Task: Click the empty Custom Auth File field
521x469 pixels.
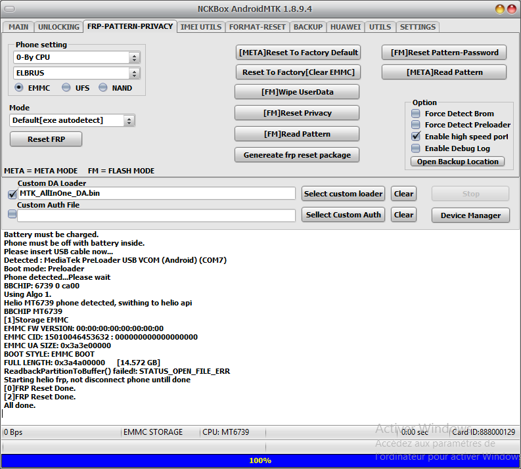Action: pos(156,215)
